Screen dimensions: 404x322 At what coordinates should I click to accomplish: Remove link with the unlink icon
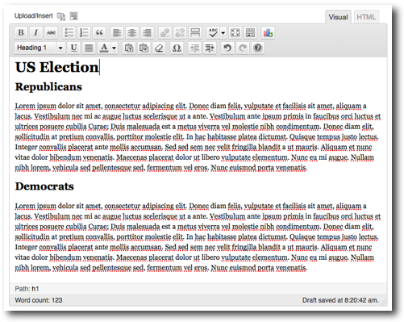click(180, 33)
